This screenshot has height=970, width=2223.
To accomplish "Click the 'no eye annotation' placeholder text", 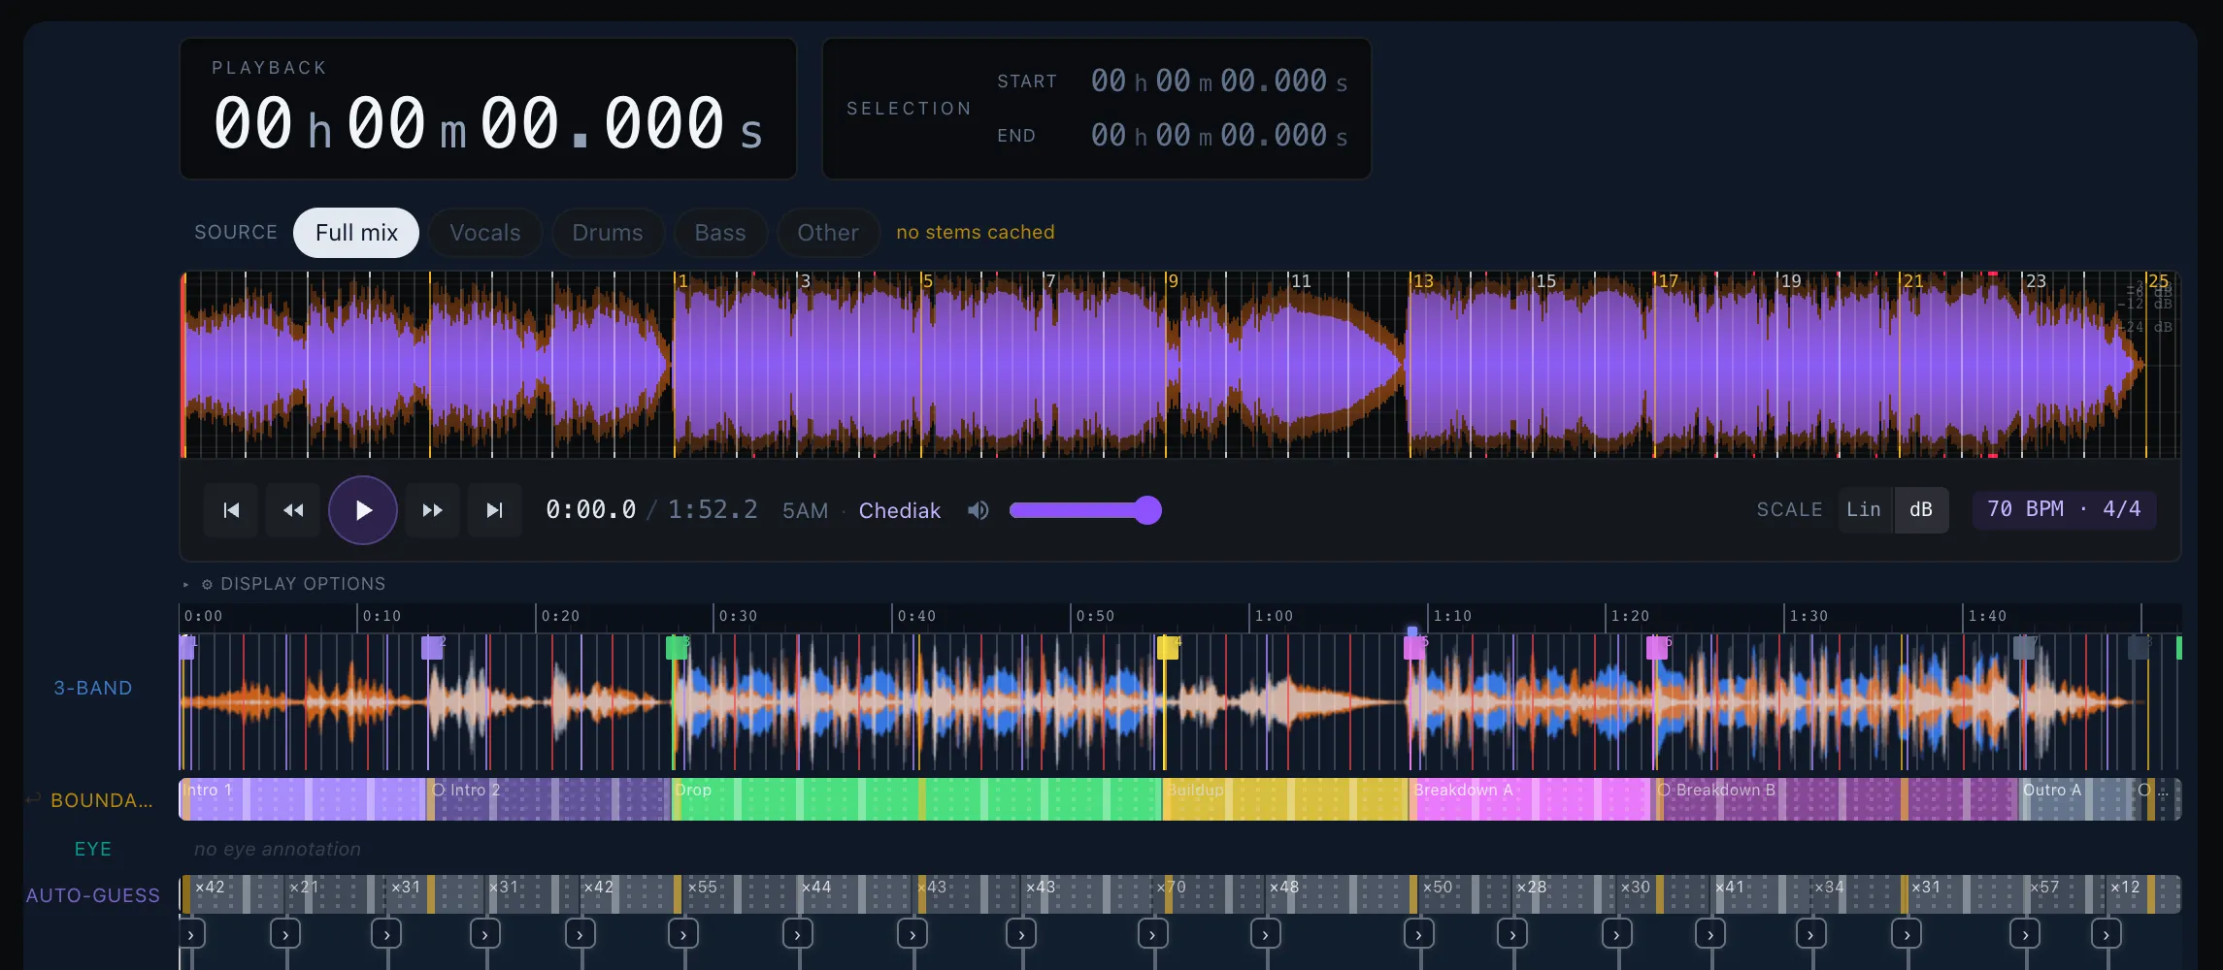I will (x=278, y=849).
